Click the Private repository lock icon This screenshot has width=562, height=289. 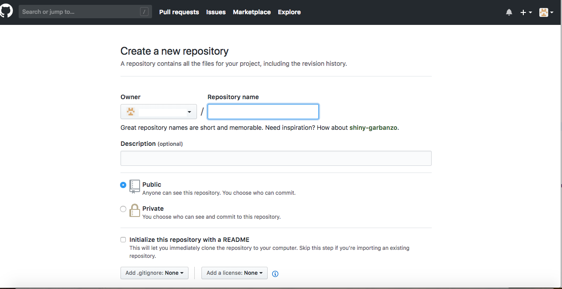pos(135,211)
